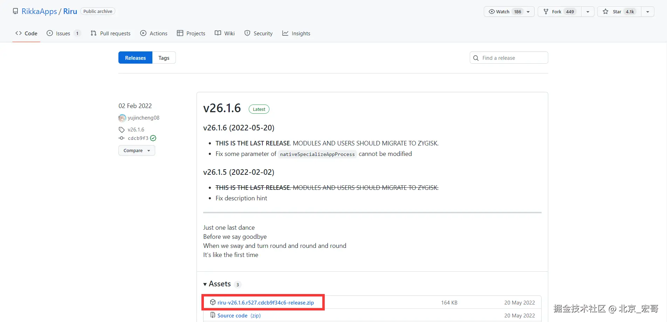Click the v26.1.5 (2022-02-02) heading
The width and height of the screenshot is (667, 322).
click(239, 172)
